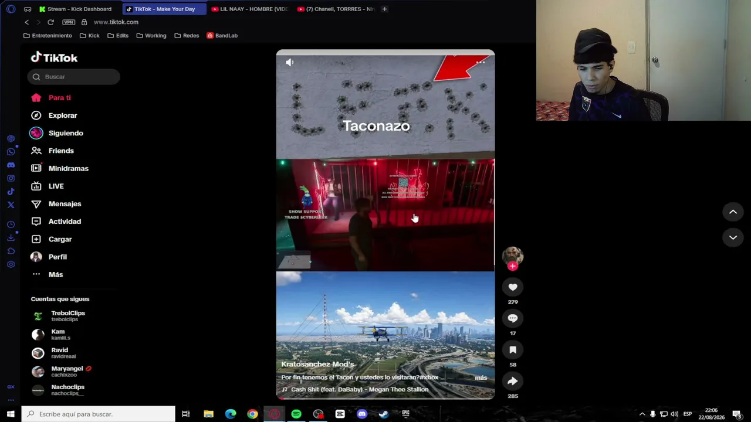This screenshot has height=422, width=751.
Task: Go to the Siguiendo feed
Action: click(x=57, y=133)
